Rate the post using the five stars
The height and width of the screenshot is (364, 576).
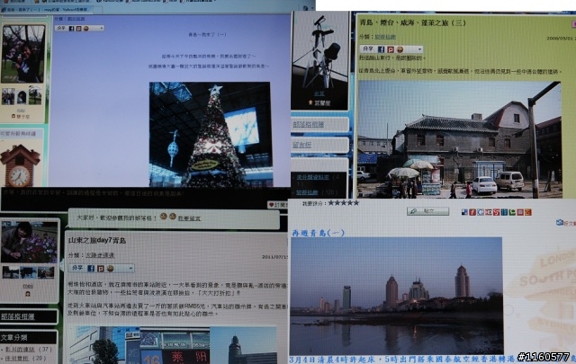tap(343, 203)
